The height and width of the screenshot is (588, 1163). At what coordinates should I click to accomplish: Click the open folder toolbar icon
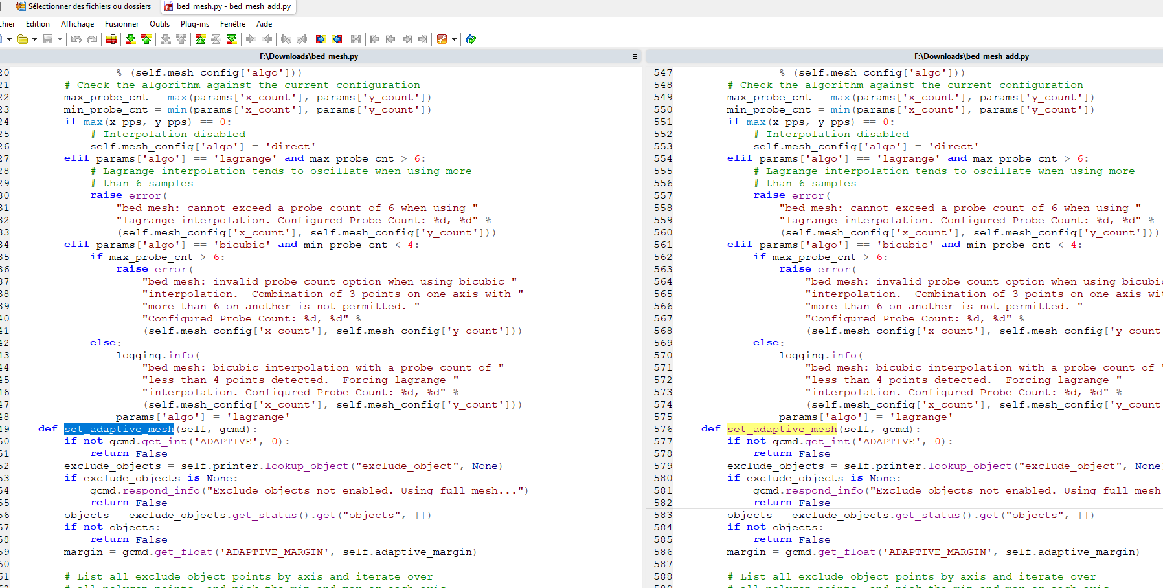click(x=23, y=39)
